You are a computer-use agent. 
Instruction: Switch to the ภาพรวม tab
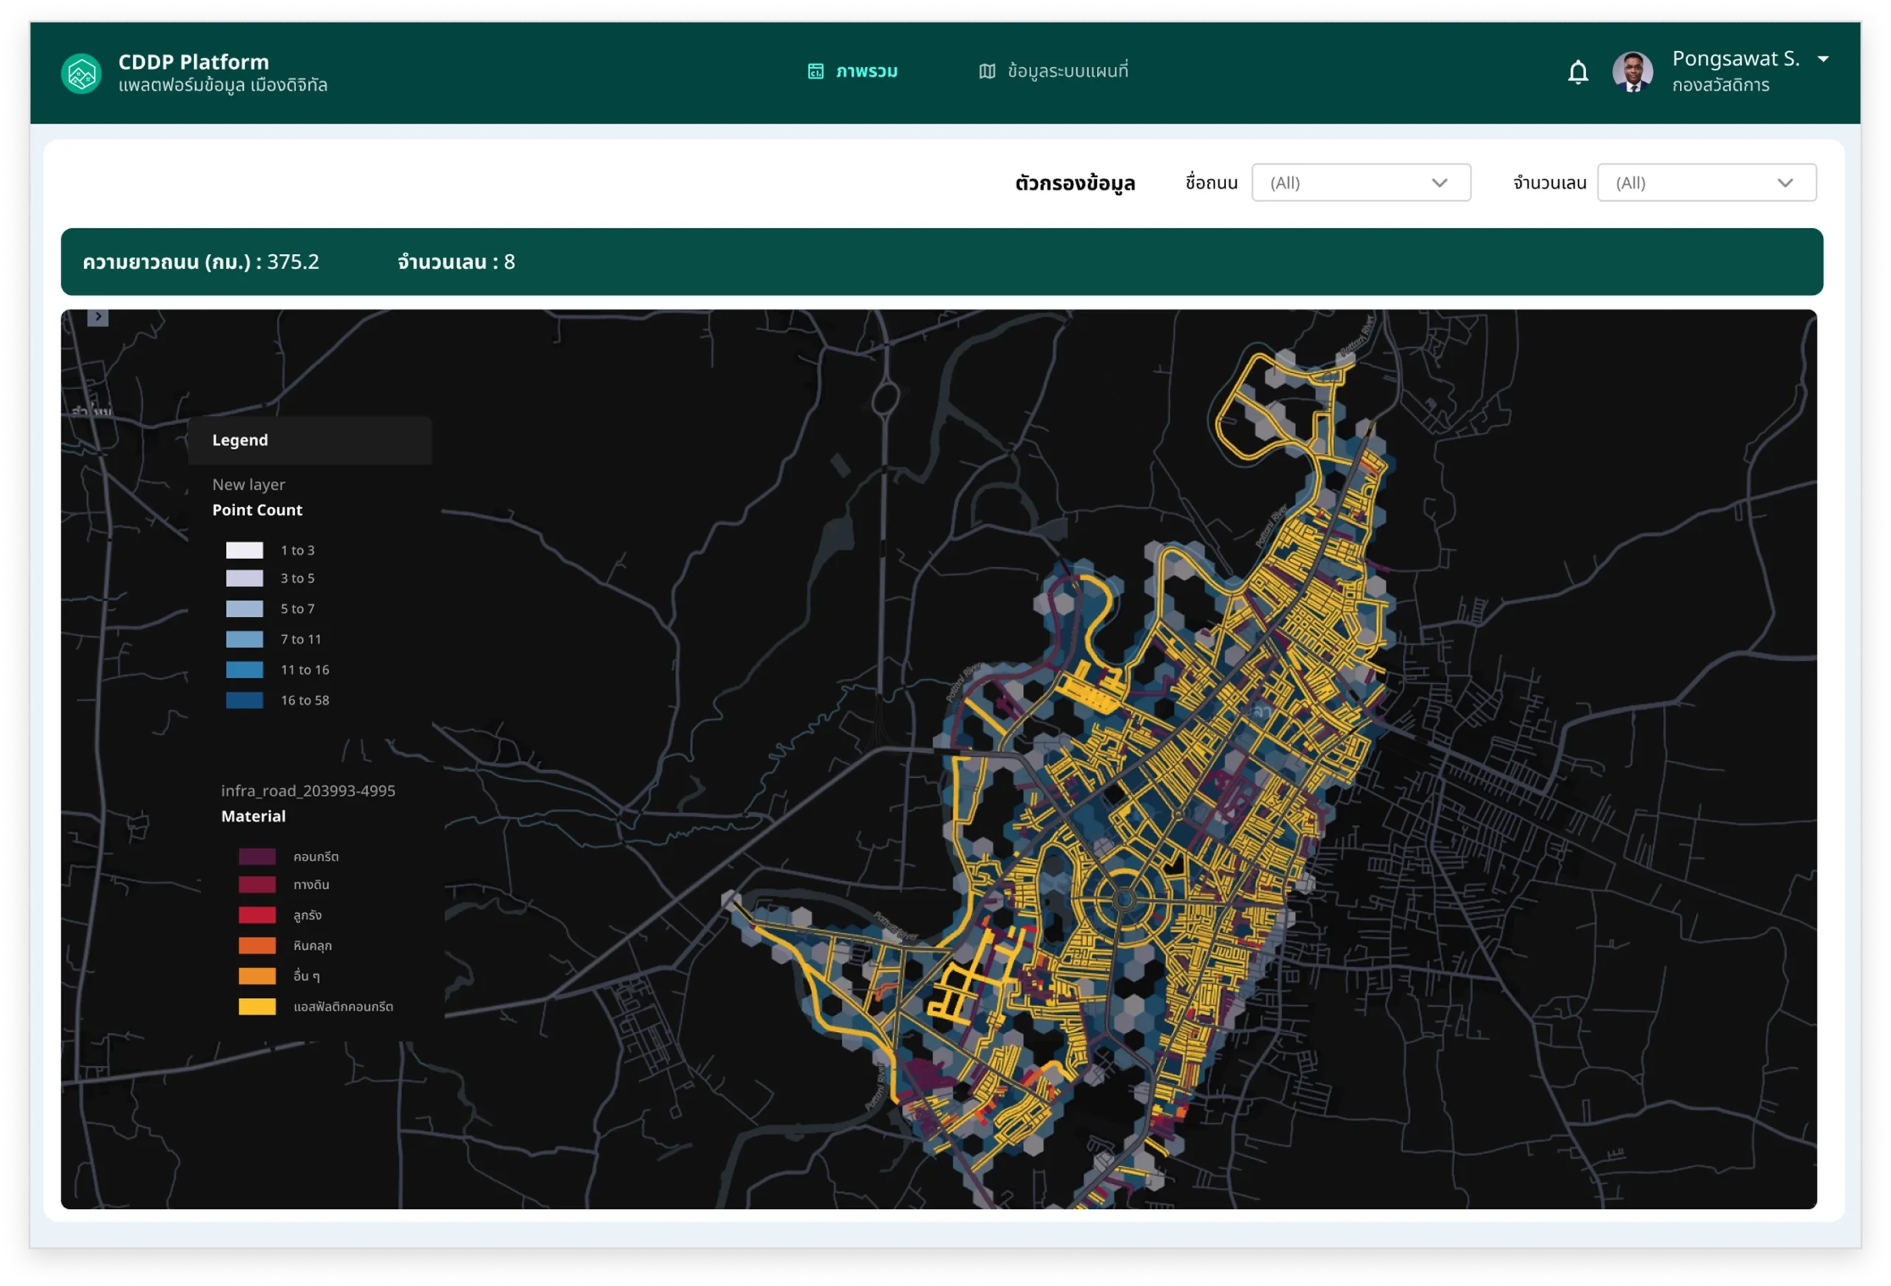(x=866, y=72)
